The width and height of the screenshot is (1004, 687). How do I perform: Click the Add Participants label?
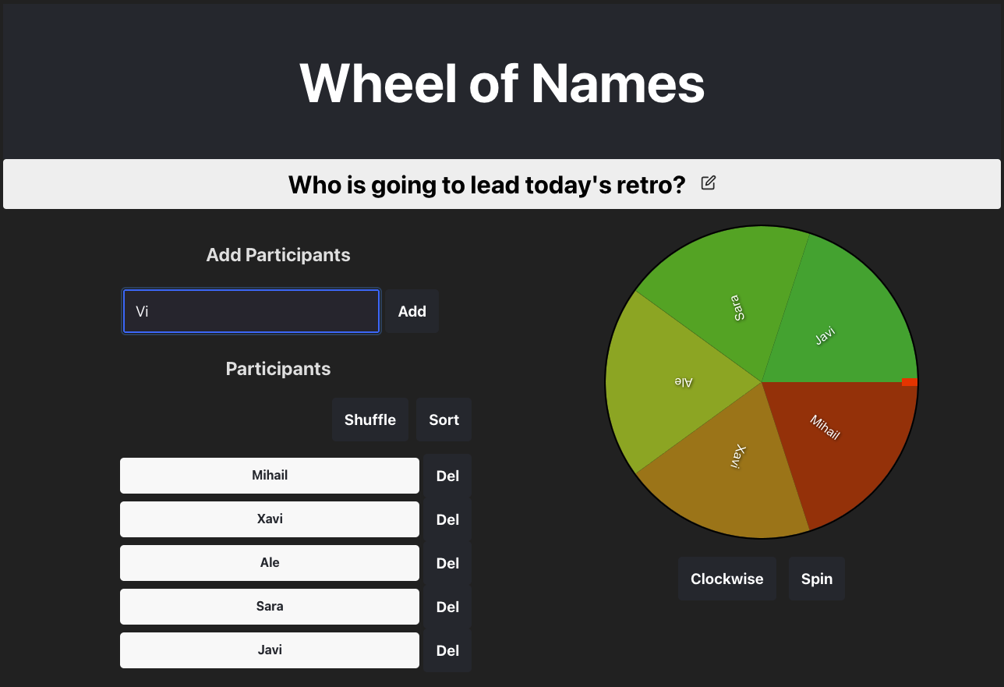click(x=278, y=255)
